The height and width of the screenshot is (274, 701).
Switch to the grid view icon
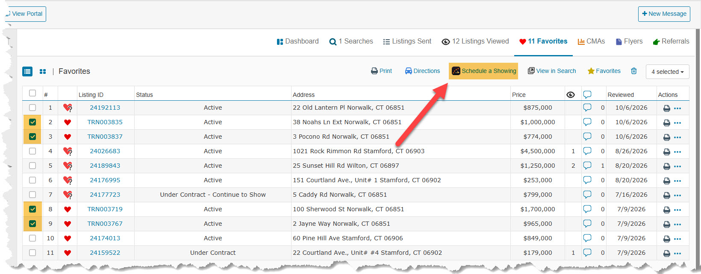tap(43, 71)
